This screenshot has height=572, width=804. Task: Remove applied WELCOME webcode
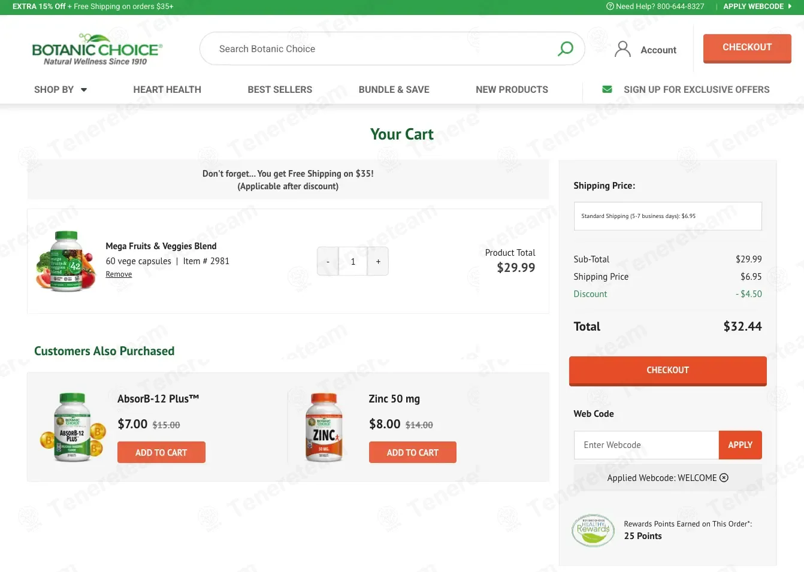coord(724,477)
